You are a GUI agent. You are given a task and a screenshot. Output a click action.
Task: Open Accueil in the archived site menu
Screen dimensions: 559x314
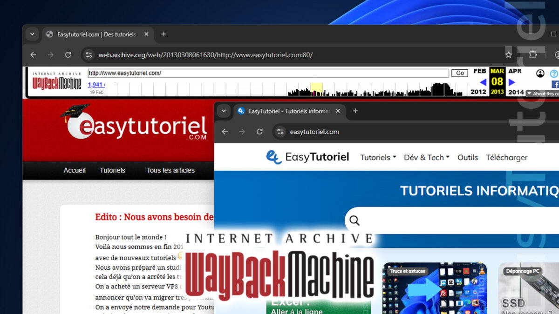75,170
